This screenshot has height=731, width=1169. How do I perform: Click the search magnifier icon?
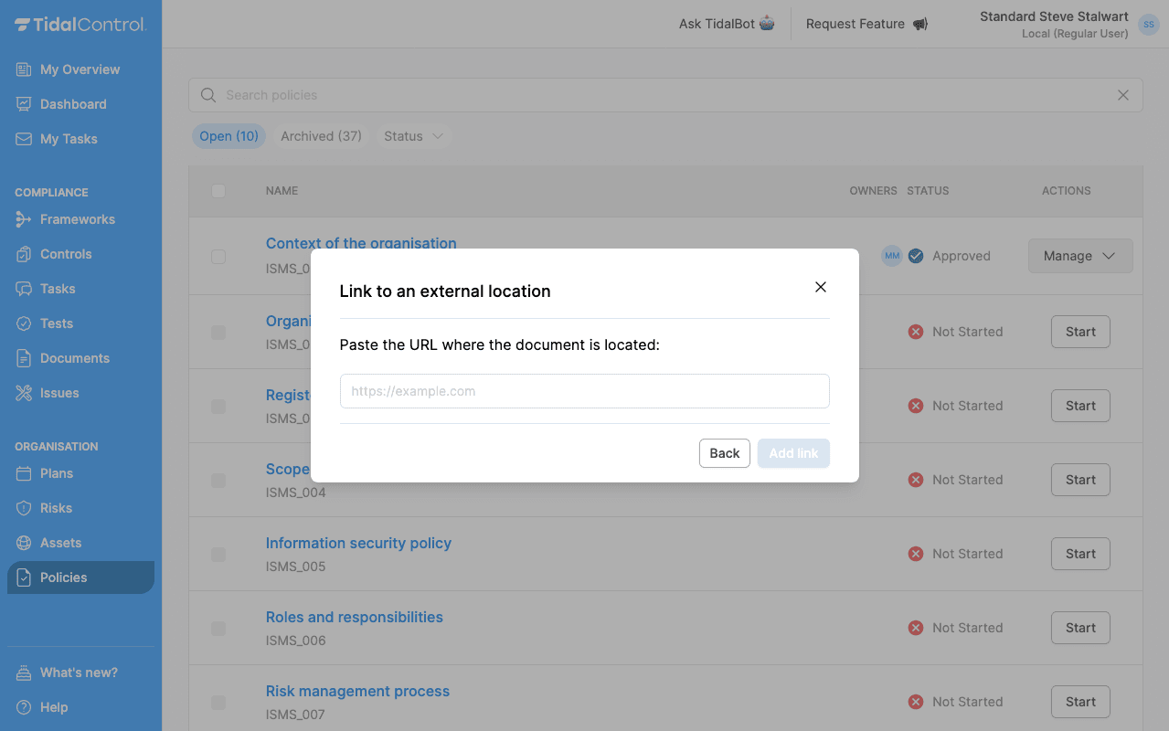coord(207,94)
